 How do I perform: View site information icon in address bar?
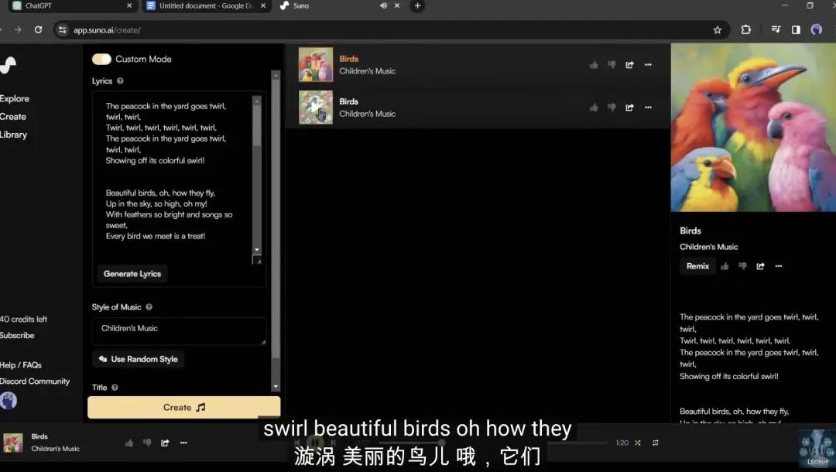click(x=63, y=30)
